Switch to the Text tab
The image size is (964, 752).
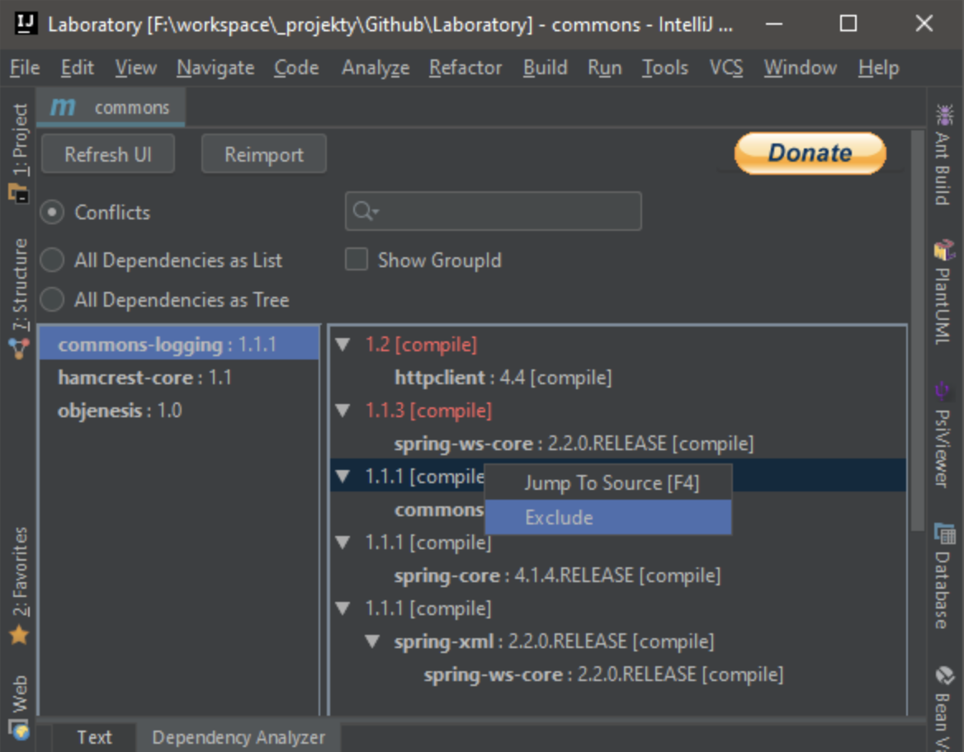pyautogui.click(x=94, y=736)
